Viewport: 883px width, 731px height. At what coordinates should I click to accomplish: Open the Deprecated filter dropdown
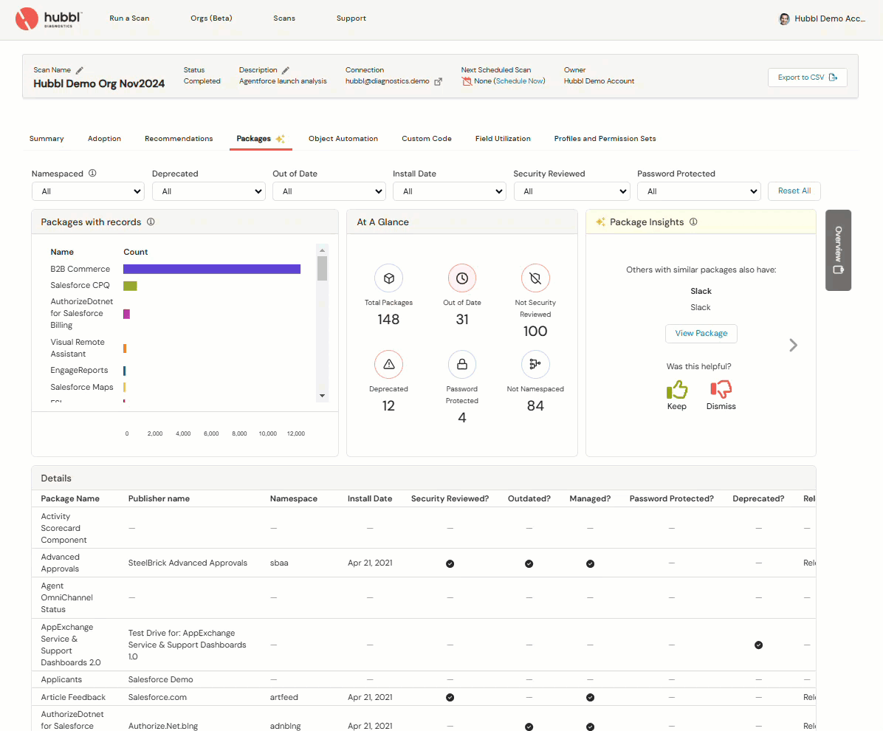[x=208, y=191]
